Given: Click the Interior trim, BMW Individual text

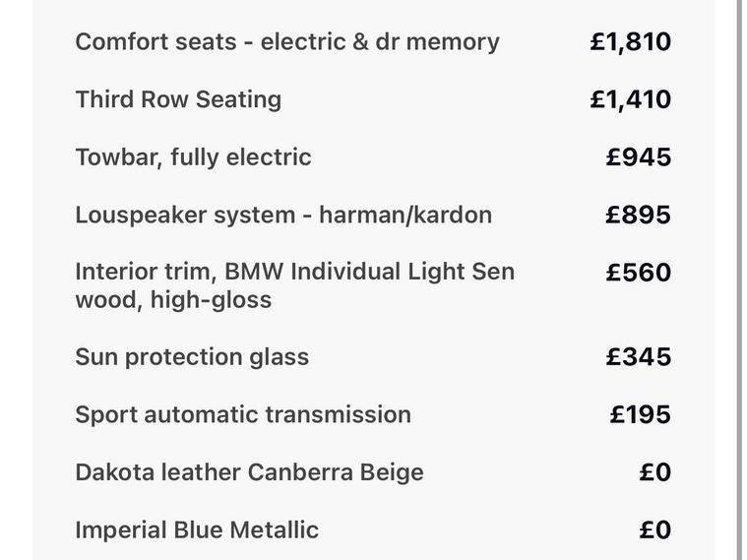Looking at the screenshot, I should 294,272.
